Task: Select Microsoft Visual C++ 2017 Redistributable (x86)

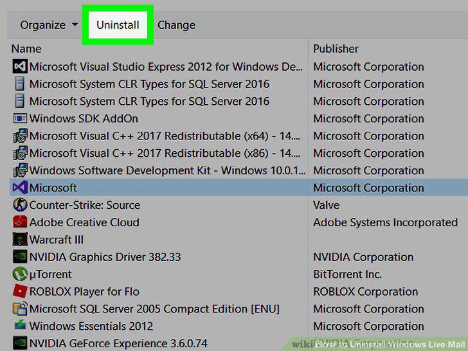Action: [x=165, y=153]
